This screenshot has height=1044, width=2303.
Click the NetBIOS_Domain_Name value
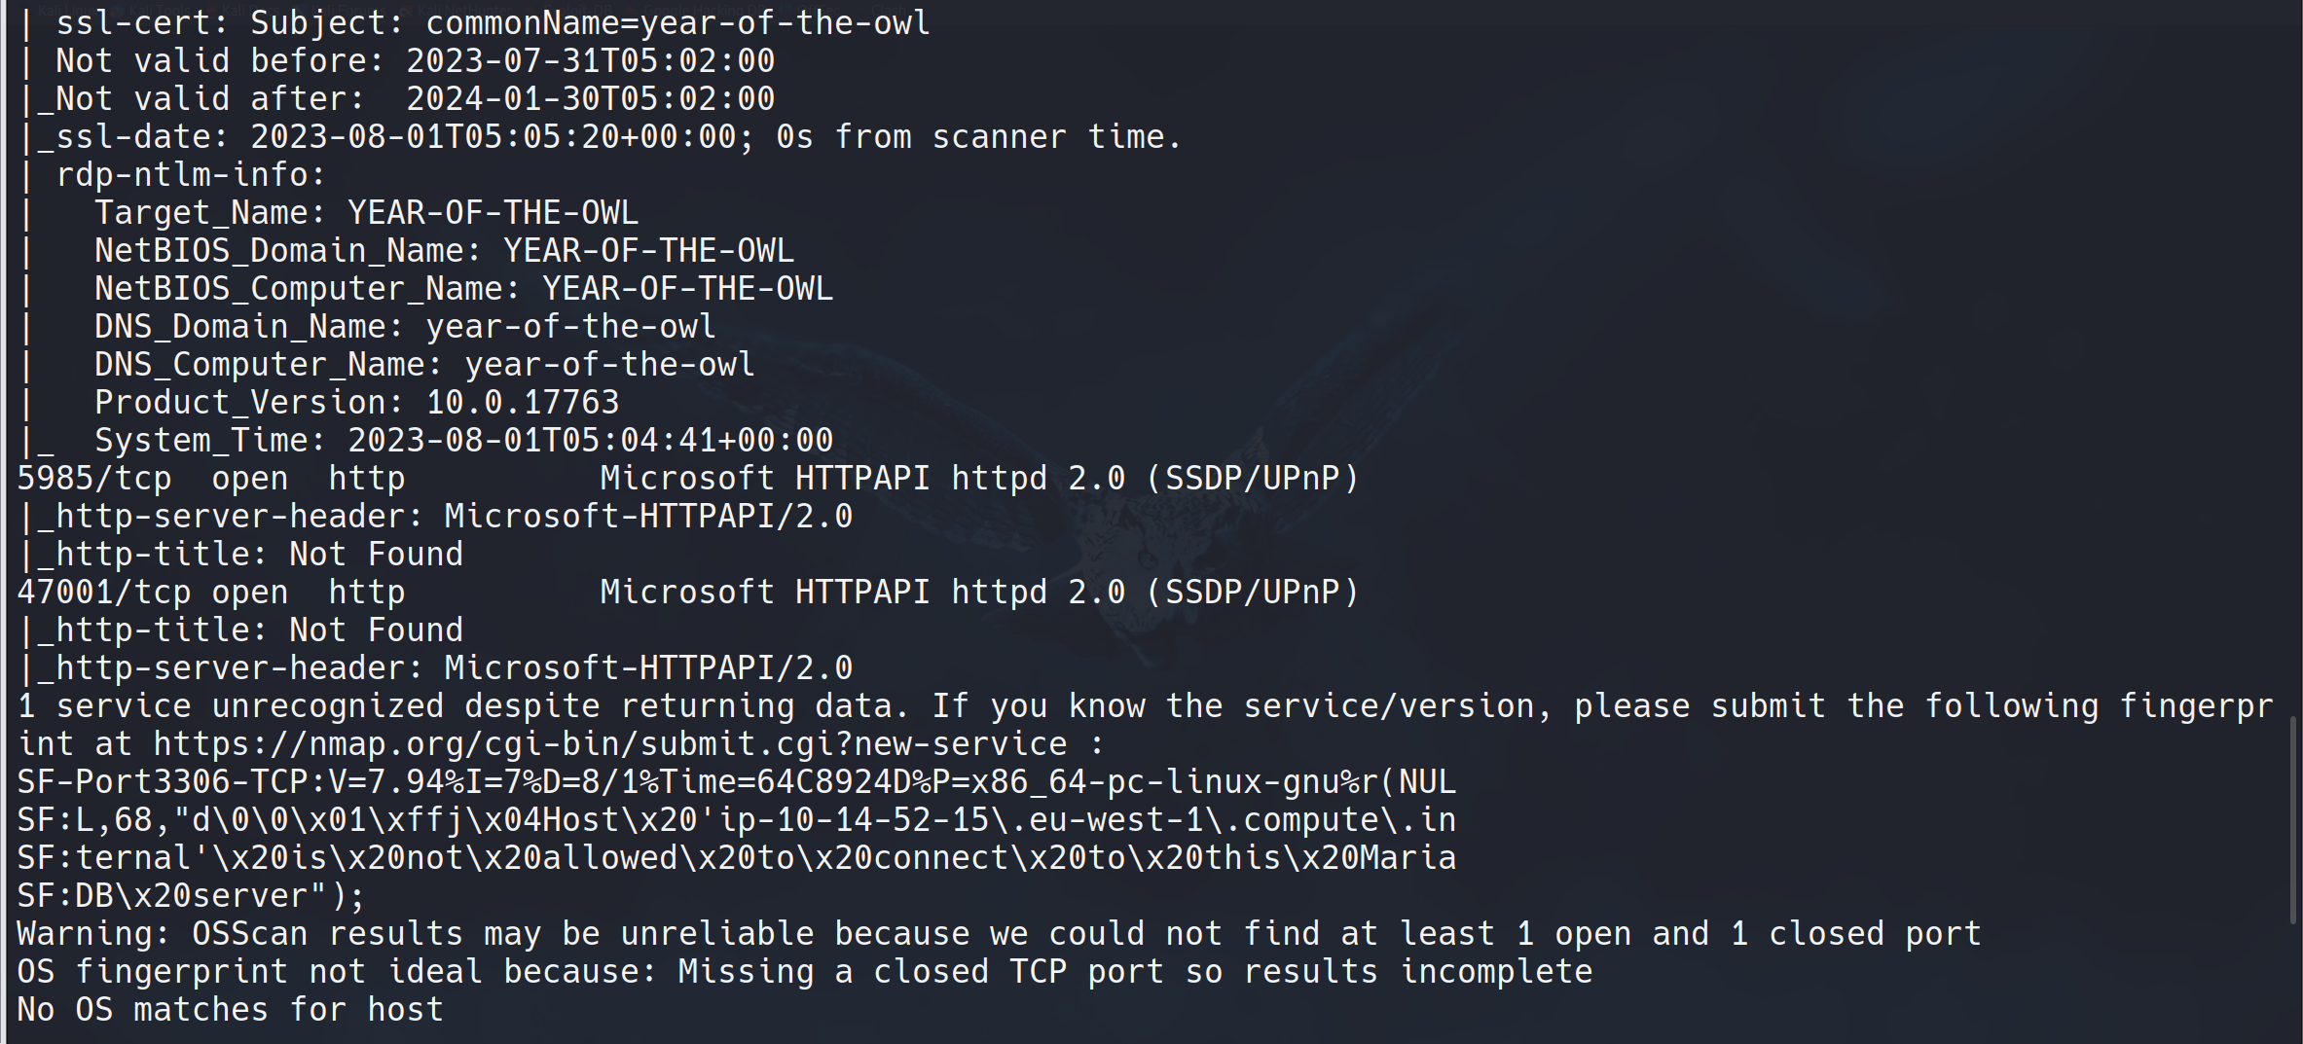[x=648, y=250]
